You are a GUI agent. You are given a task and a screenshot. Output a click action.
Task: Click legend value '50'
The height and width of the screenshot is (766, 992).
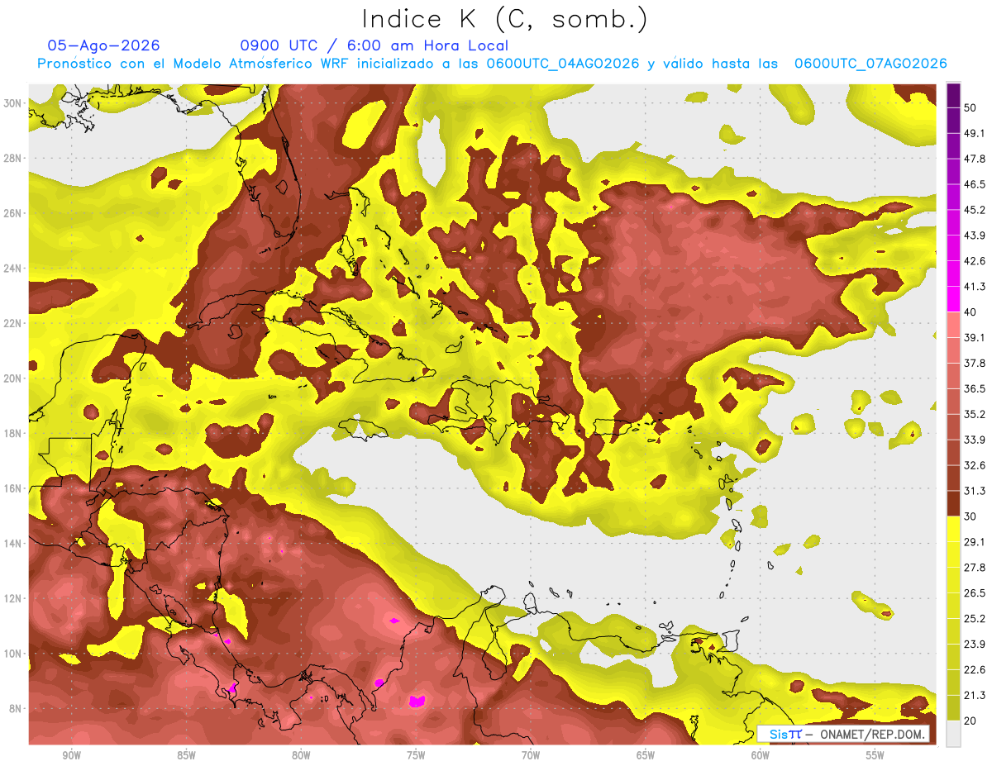971,107
